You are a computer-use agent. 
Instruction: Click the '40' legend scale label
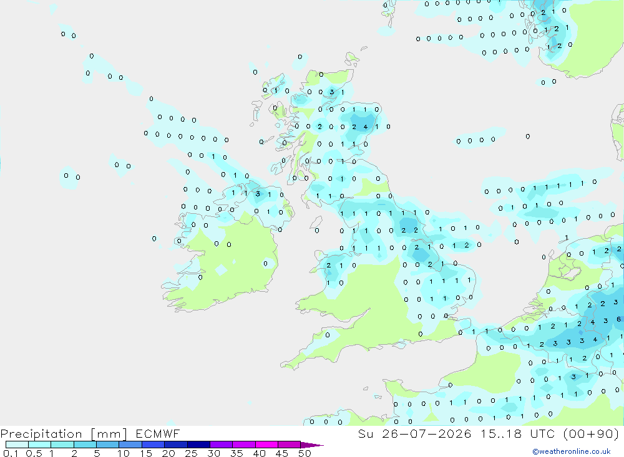click(x=259, y=453)
